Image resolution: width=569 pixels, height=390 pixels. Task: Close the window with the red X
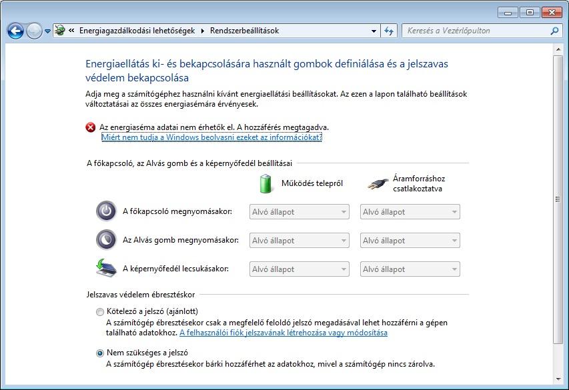pos(552,13)
